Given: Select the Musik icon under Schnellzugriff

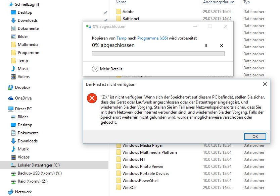Looking at the screenshot, I should 13,69.
